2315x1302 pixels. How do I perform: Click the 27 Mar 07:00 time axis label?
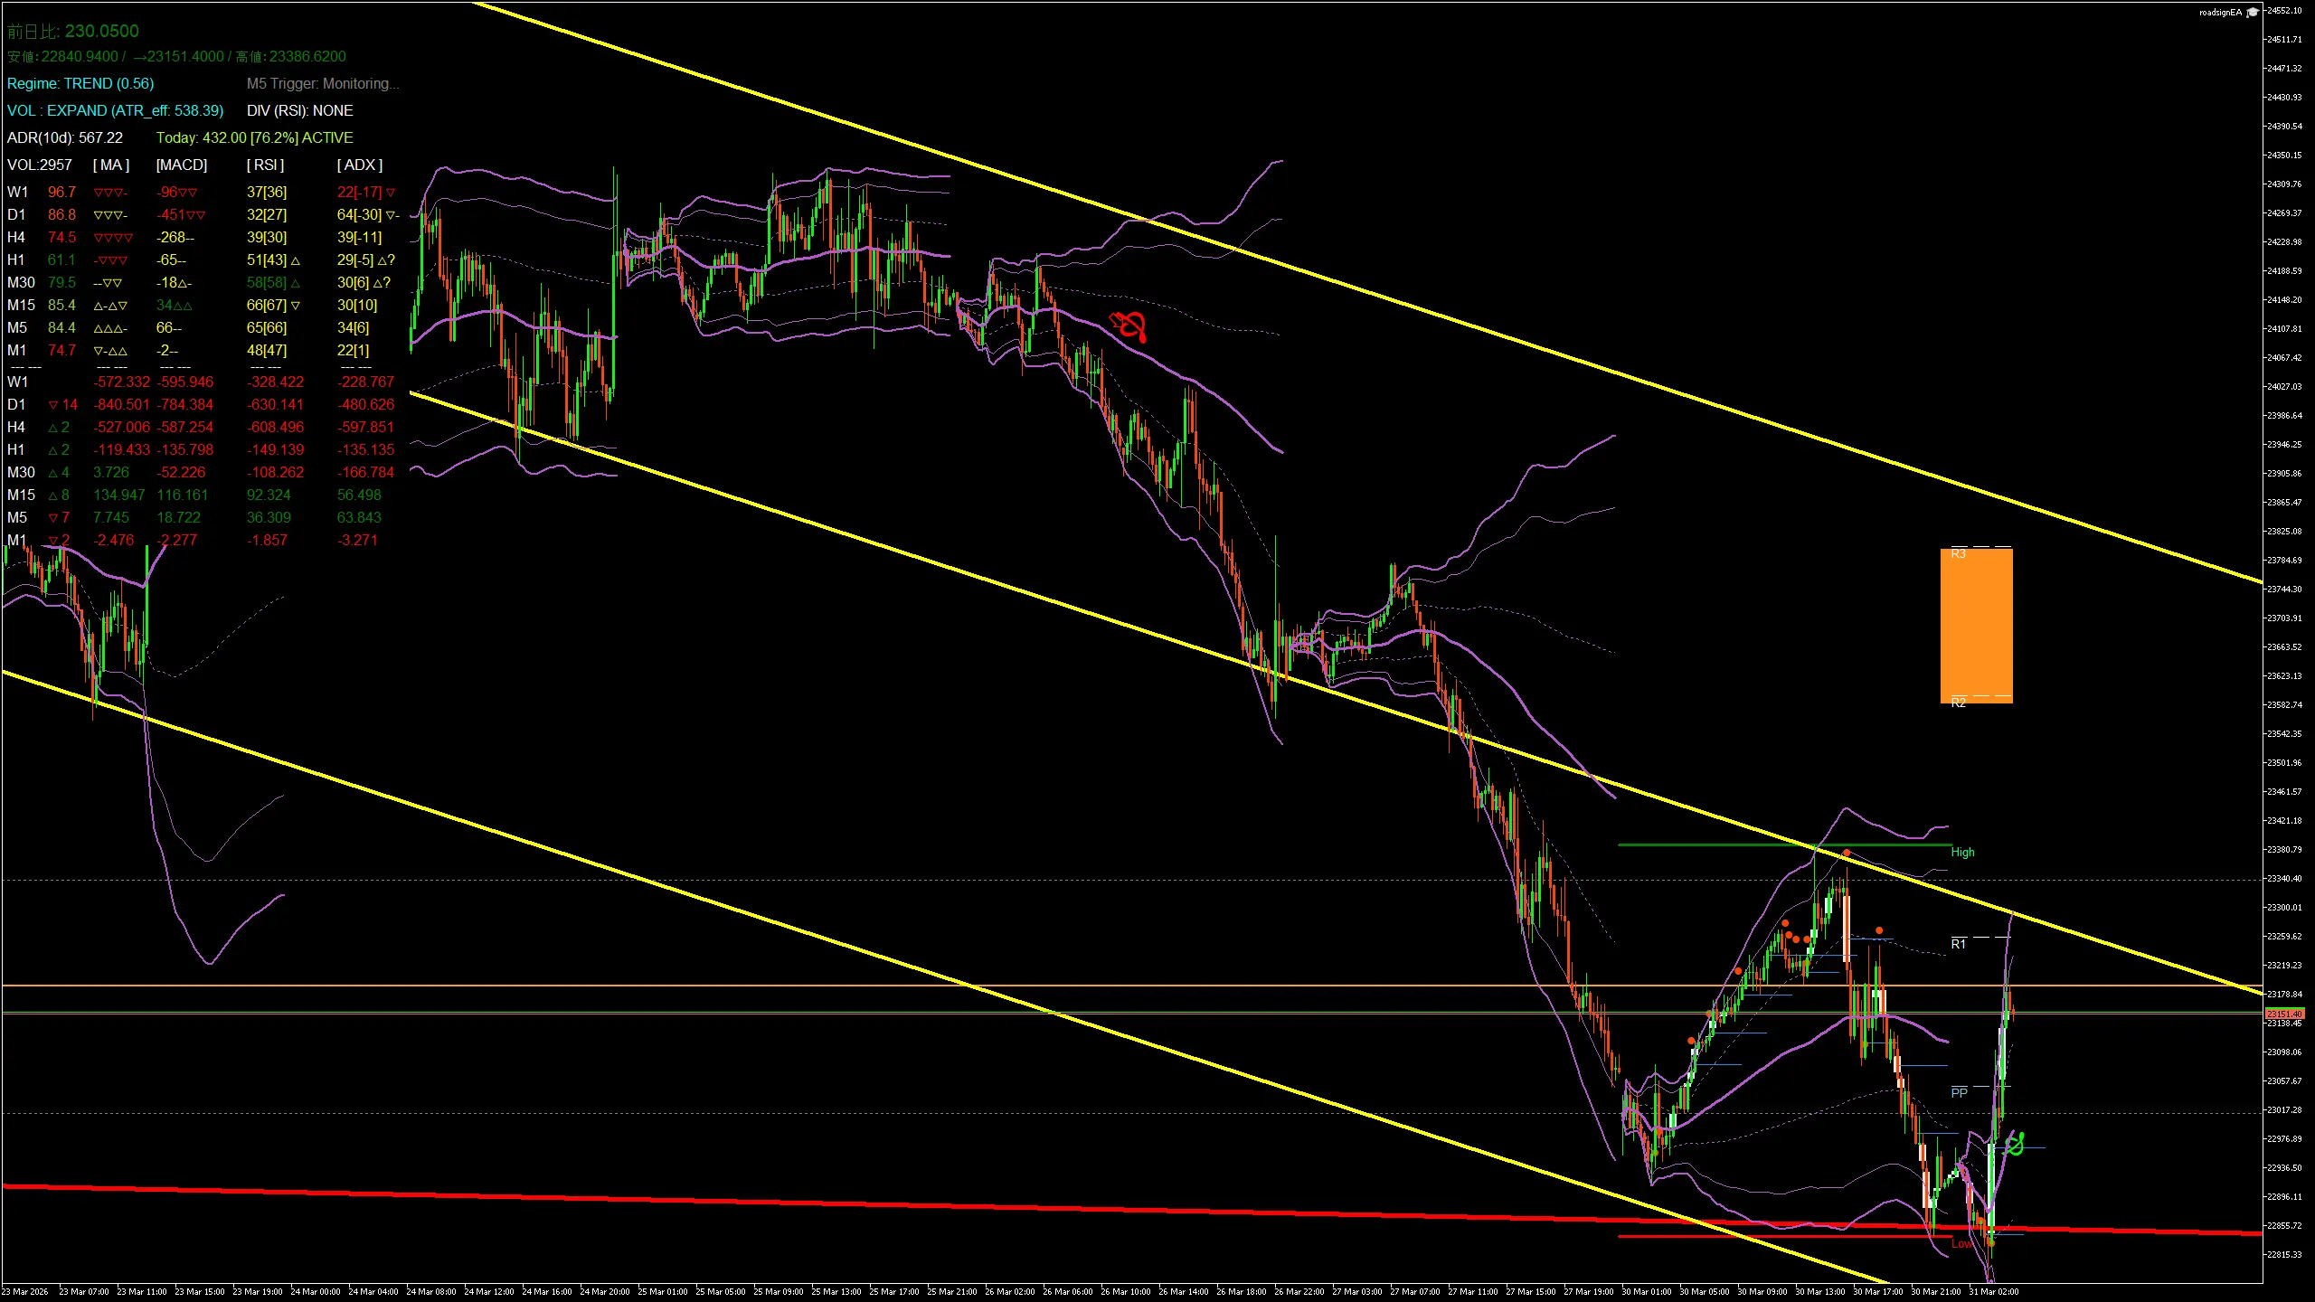coord(1414,1291)
